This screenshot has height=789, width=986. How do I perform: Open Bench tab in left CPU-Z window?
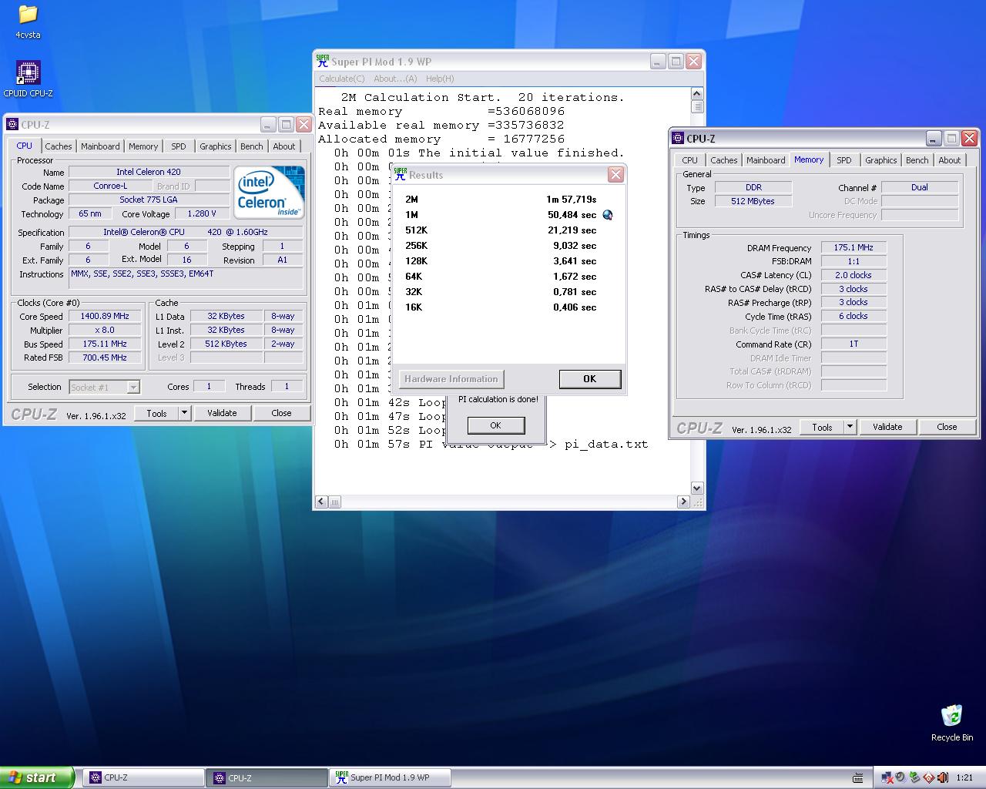click(251, 146)
